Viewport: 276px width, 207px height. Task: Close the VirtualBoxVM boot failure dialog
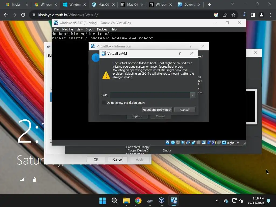point(192,54)
